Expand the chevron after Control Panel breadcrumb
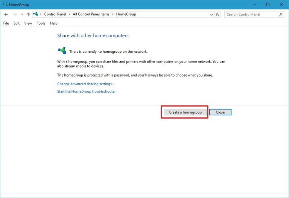The image size is (289, 198). click(x=69, y=14)
